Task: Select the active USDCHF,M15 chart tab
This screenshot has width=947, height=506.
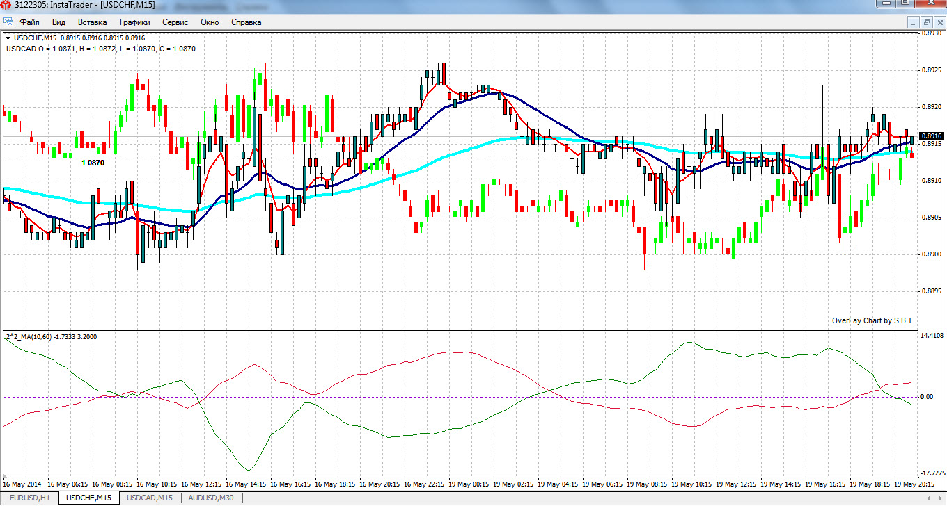Action: (x=88, y=498)
